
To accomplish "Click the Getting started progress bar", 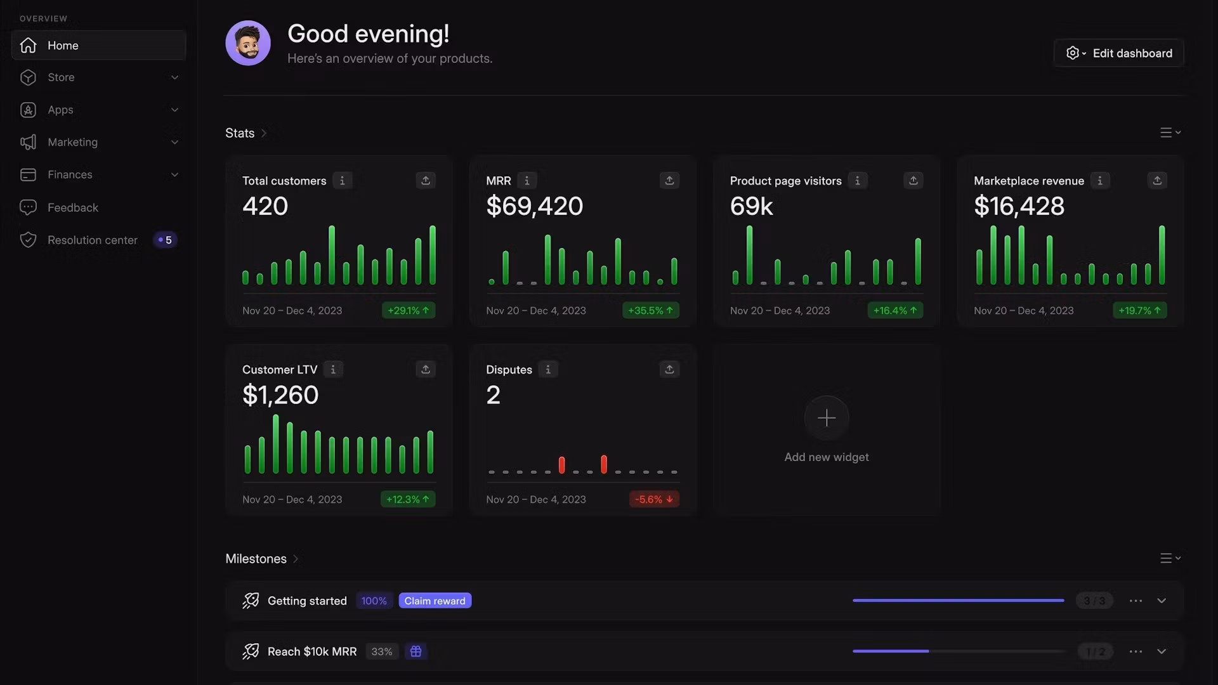I will click(958, 601).
